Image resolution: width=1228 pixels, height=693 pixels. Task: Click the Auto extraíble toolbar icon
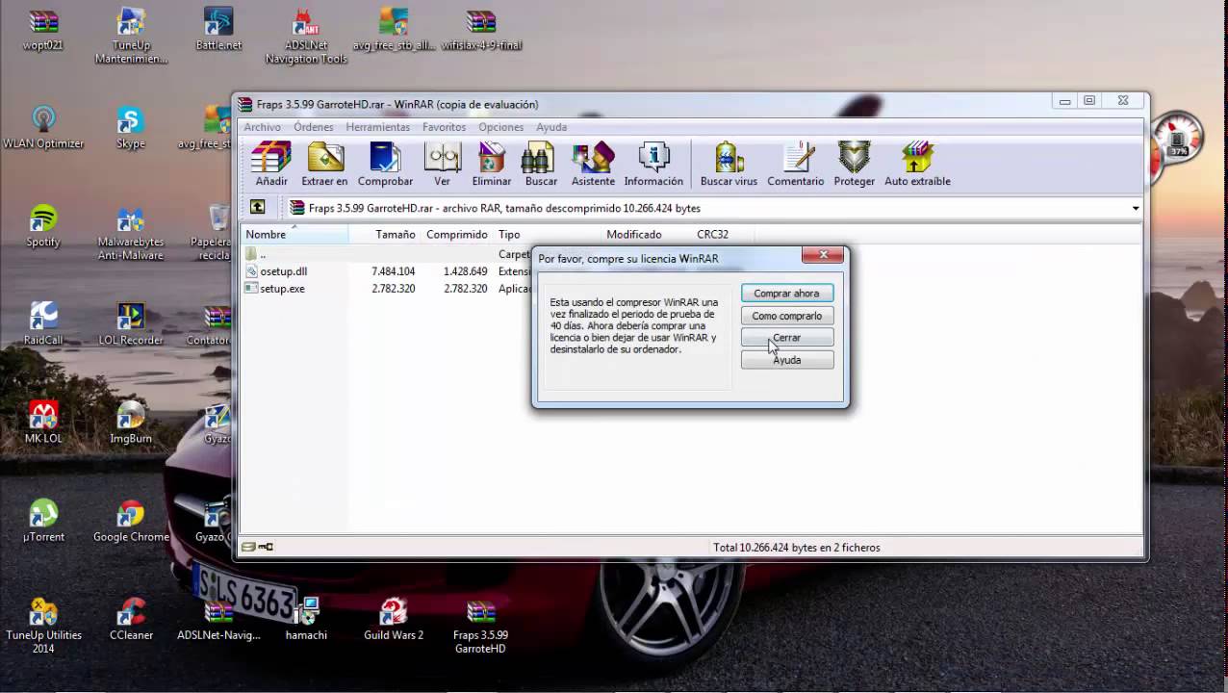click(x=917, y=164)
